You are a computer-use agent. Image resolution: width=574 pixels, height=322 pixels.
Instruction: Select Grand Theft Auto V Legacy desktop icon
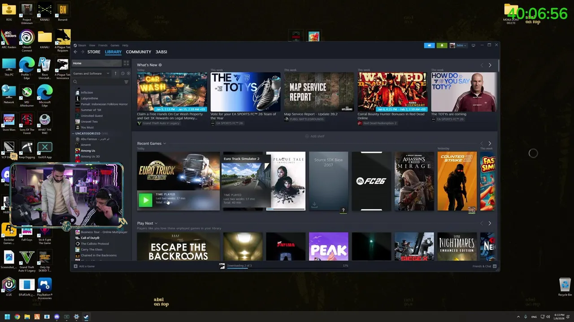[x=26, y=262]
